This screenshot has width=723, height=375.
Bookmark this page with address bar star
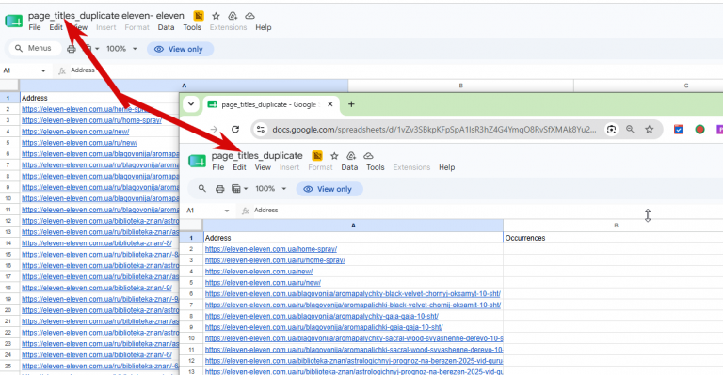point(650,130)
